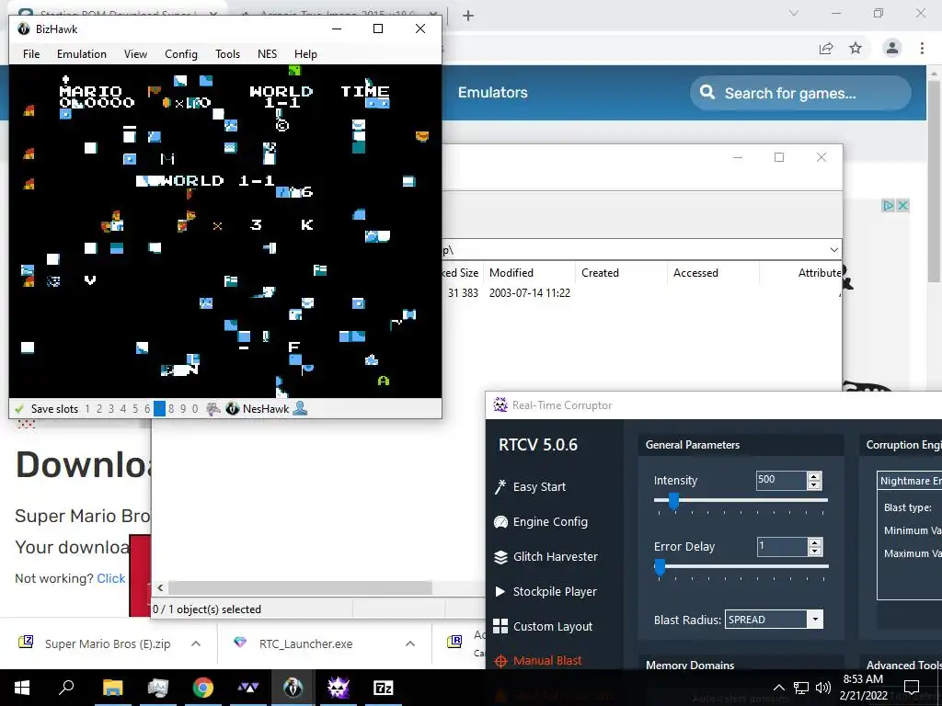Open the Help menu in BizHawk

(305, 54)
